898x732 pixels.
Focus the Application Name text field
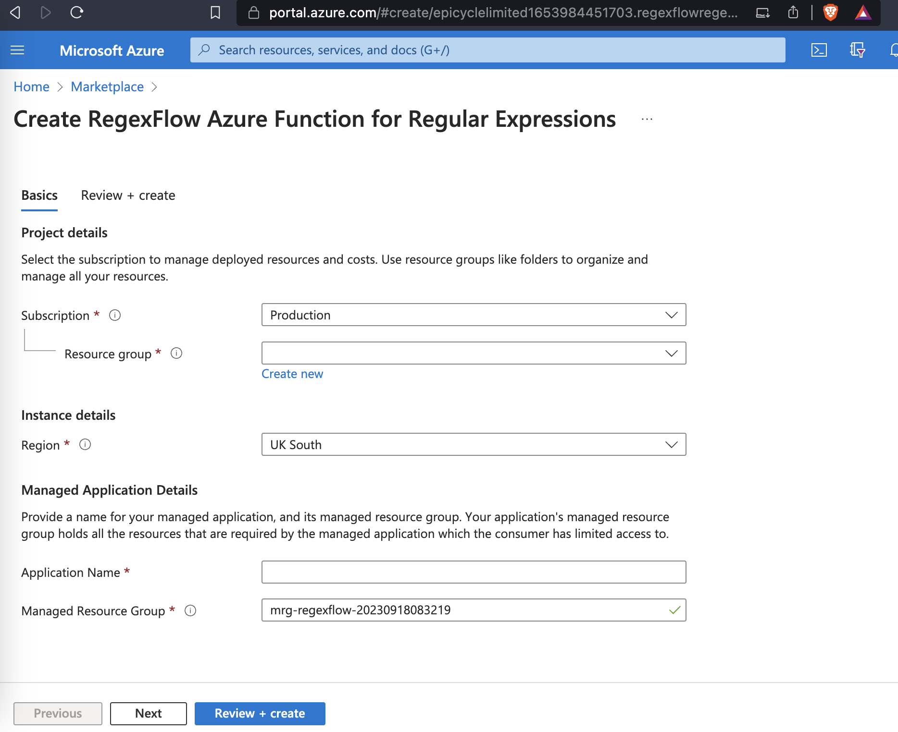coord(474,572)
